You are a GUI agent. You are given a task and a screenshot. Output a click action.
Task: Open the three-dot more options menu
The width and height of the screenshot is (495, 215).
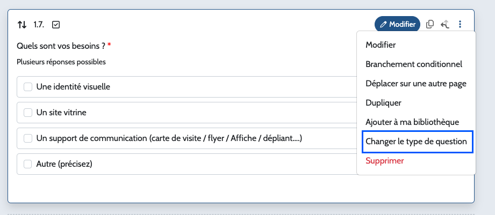(460, 24)
